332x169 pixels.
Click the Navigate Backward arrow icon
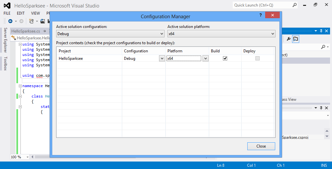[10, 21]
